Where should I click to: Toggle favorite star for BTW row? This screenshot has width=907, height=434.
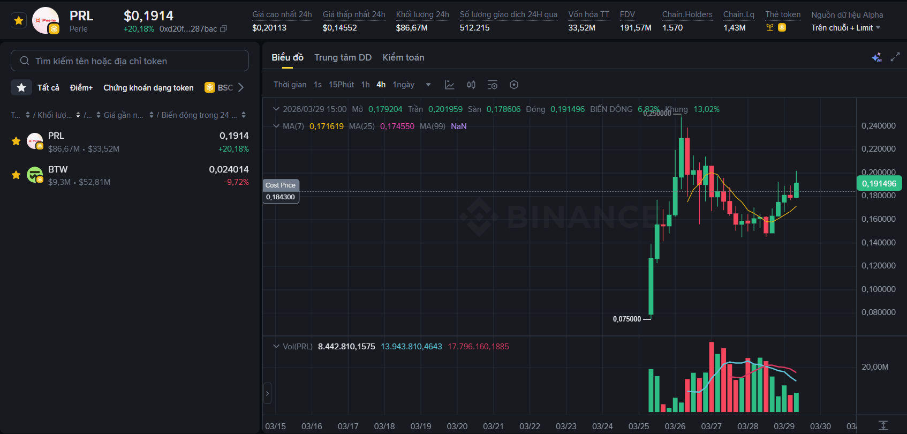16,175
